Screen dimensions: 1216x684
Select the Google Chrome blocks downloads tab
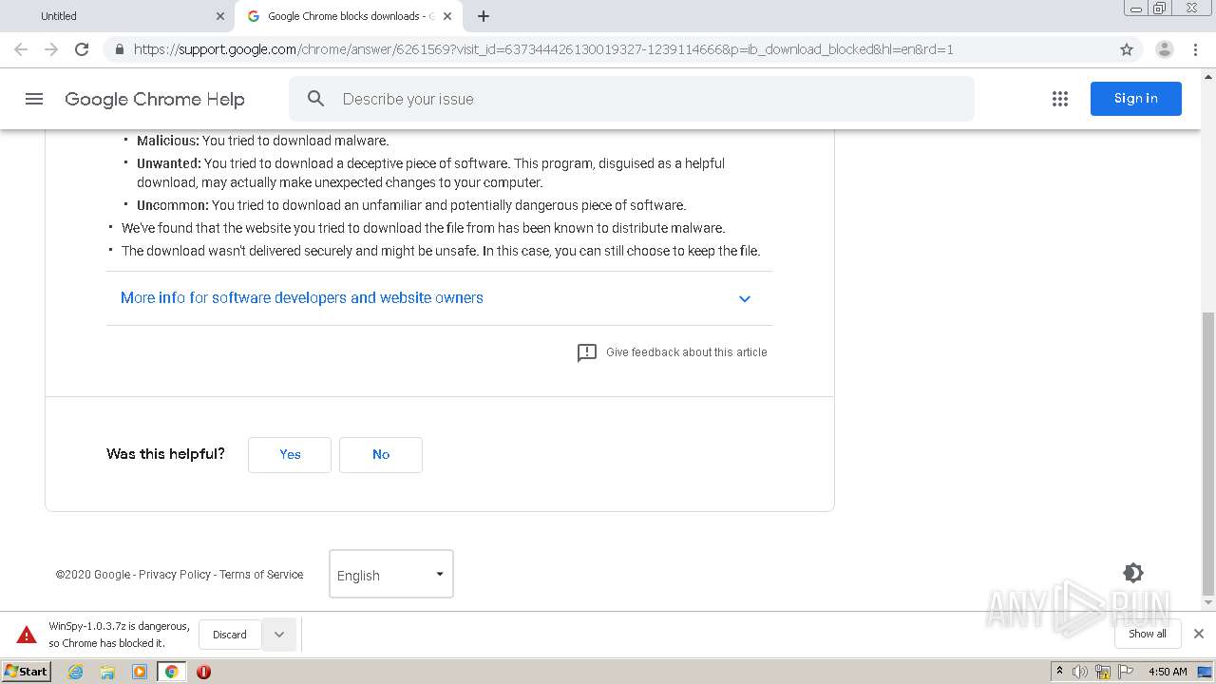click(x=349, y=16)
